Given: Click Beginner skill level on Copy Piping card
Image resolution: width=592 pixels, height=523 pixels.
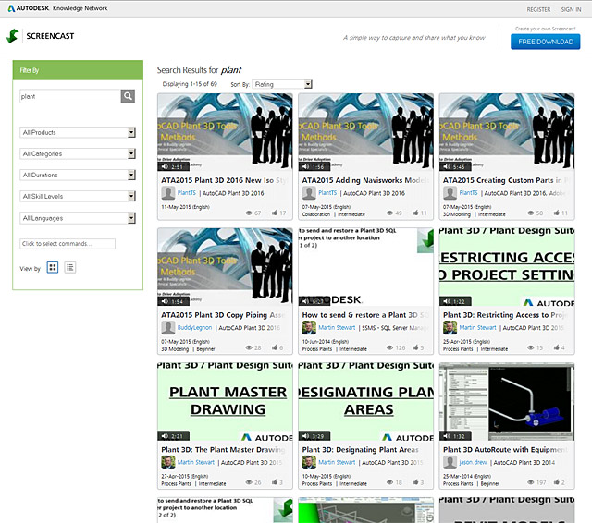Looking at the screenshot, I should (x=205, y=348).
